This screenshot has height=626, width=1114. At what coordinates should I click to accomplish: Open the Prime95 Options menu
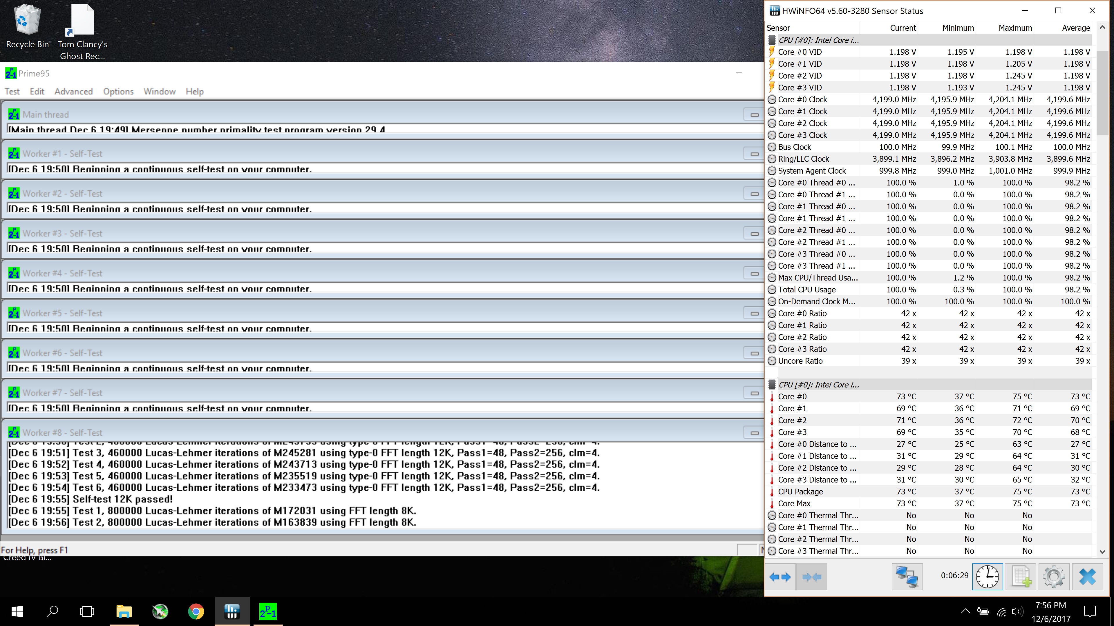(118, 91)
